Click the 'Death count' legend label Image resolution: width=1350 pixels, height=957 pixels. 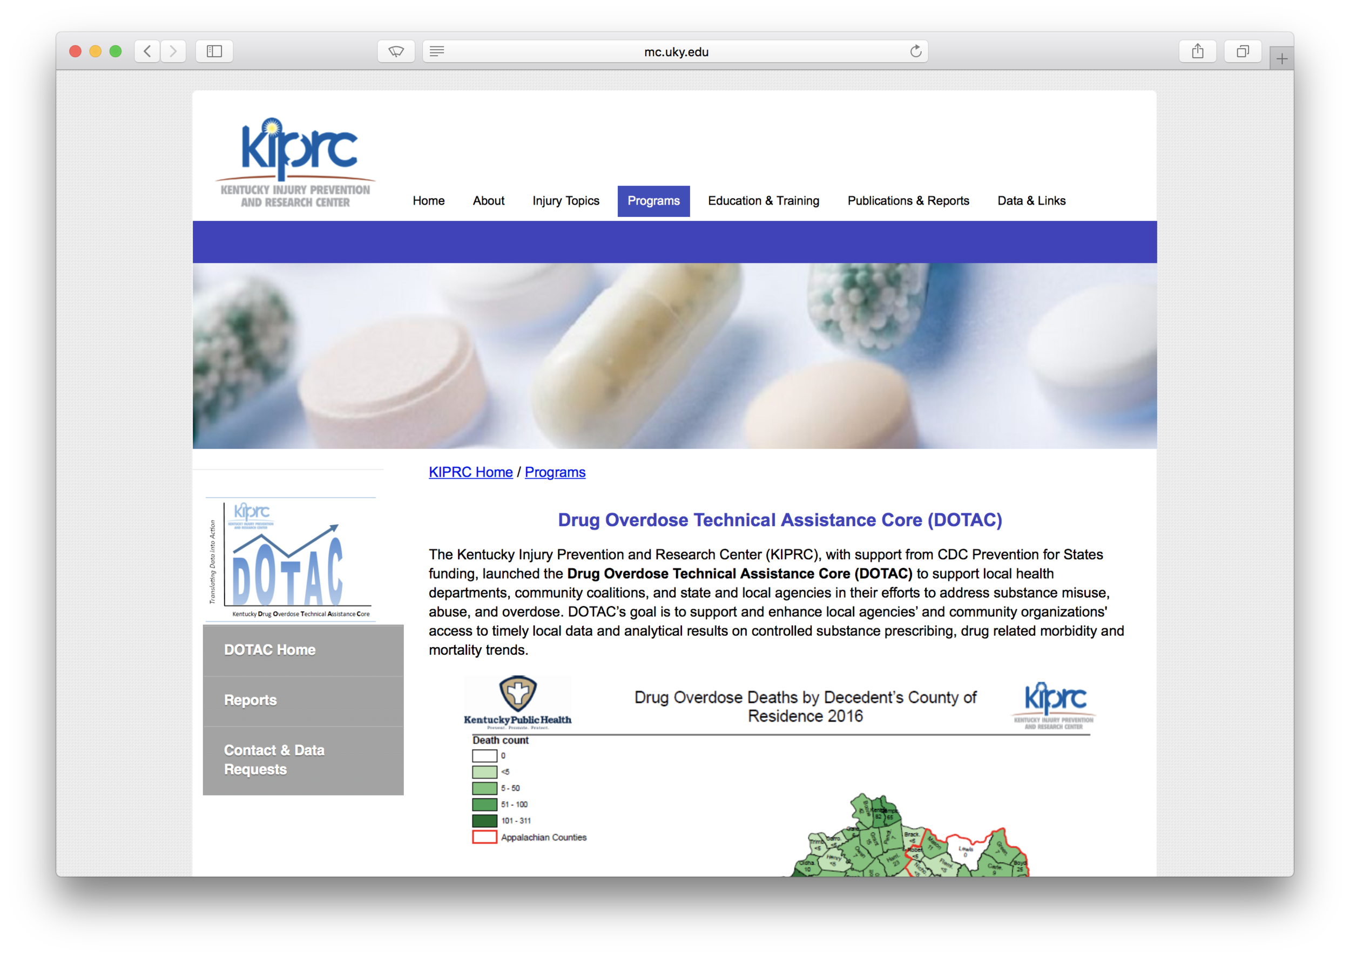coord(501,741)
